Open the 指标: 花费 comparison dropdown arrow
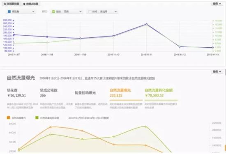Viewport: 226px width, 154px height. click(x=81, y=11)
